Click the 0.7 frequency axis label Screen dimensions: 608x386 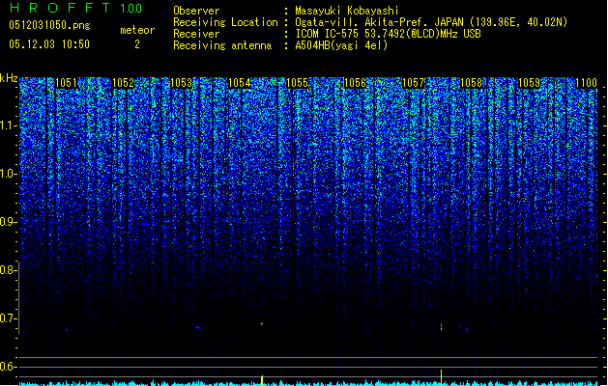tap(9, 318)
